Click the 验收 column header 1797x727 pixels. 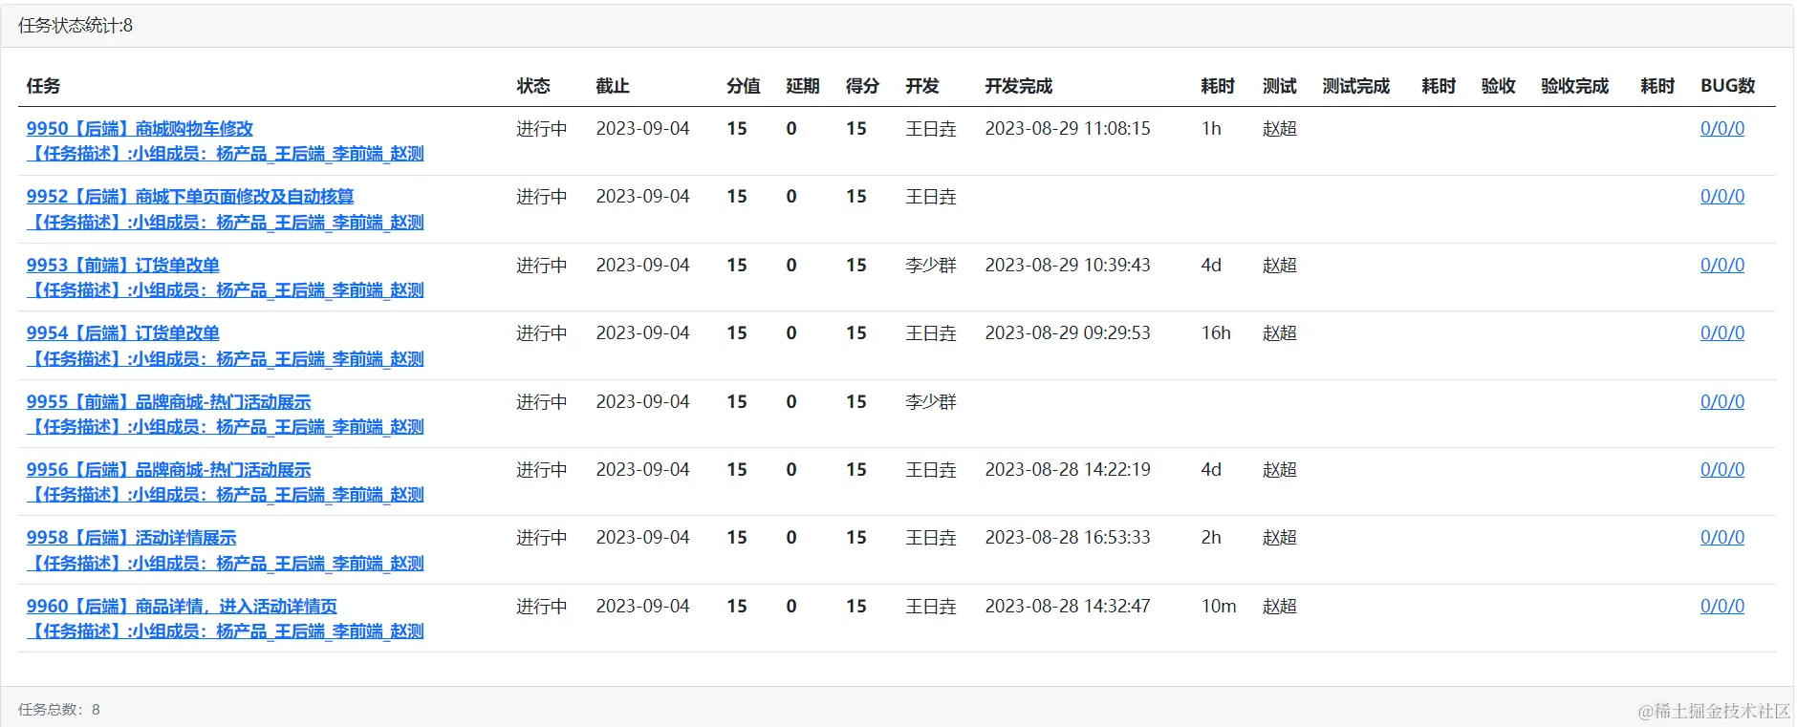pyautogui.click(x=1499, y=86)
